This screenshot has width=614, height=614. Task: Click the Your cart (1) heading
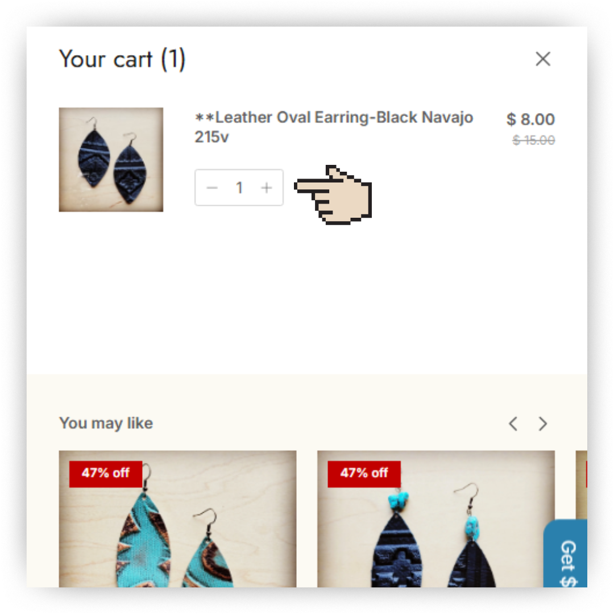122,59
